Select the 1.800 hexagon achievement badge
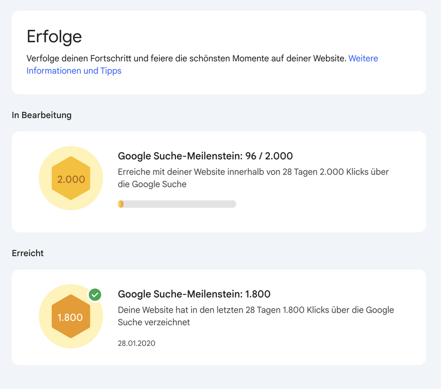 71,317
